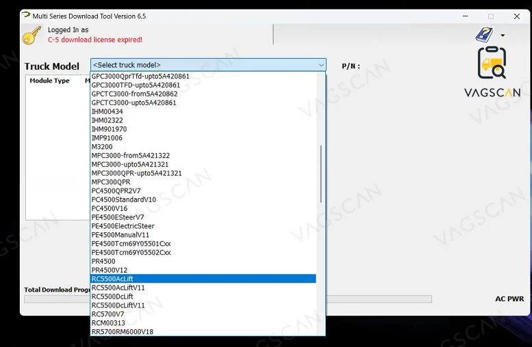
Task: Select the PE4500ElectricSteer model
Action: point(203,226)
